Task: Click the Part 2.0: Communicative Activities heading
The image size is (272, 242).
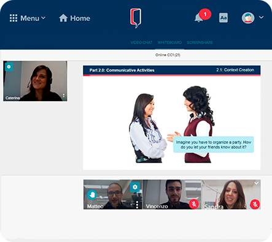Action: point(122,70)
